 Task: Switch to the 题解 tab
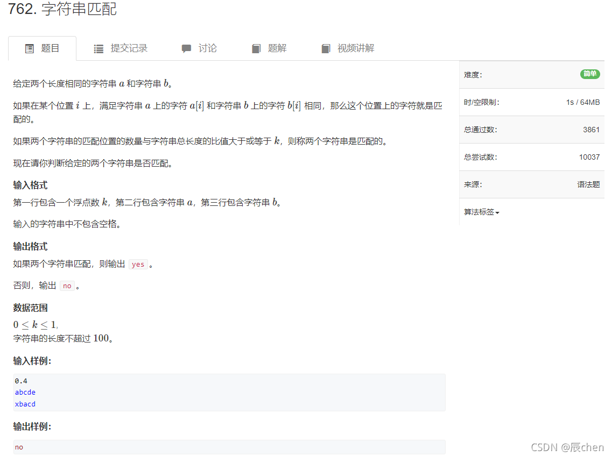[x=277, y=48]
